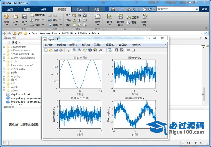Click the 运行节 (Run Section) button
Screen dimensions: 211x147
(x=133, y=17)
